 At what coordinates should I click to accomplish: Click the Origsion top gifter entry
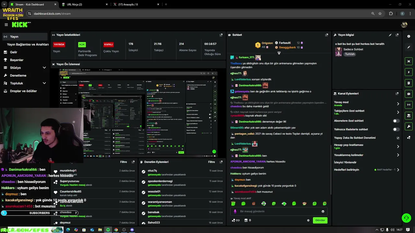tap(264, 45)
